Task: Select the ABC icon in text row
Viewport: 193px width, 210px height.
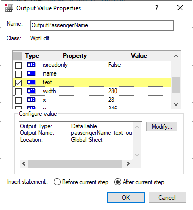Action: pos(31,82)
